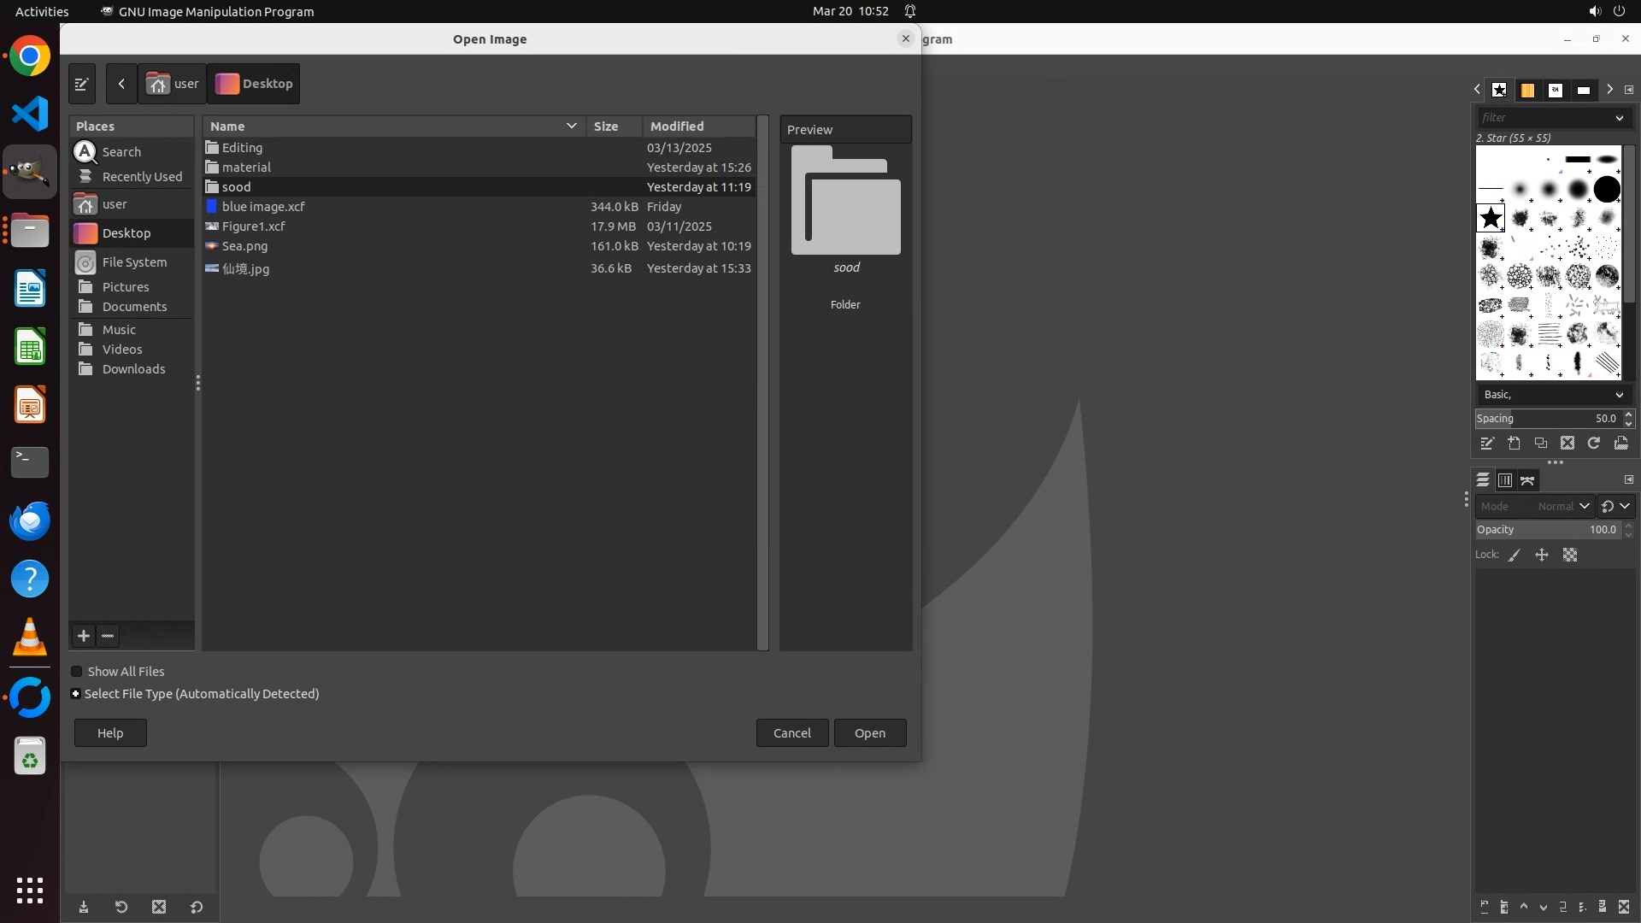Click the remove bookmark minus icon
Viewport: 1641px width, 923px height.
point(108,636)
